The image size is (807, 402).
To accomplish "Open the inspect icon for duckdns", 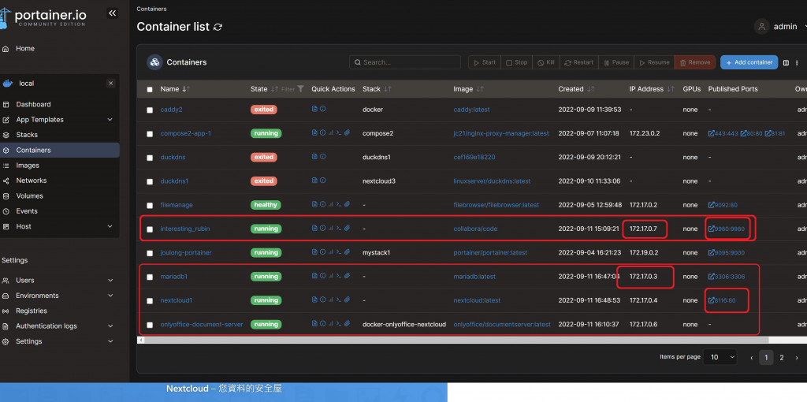I will click(x=322, y=157).
